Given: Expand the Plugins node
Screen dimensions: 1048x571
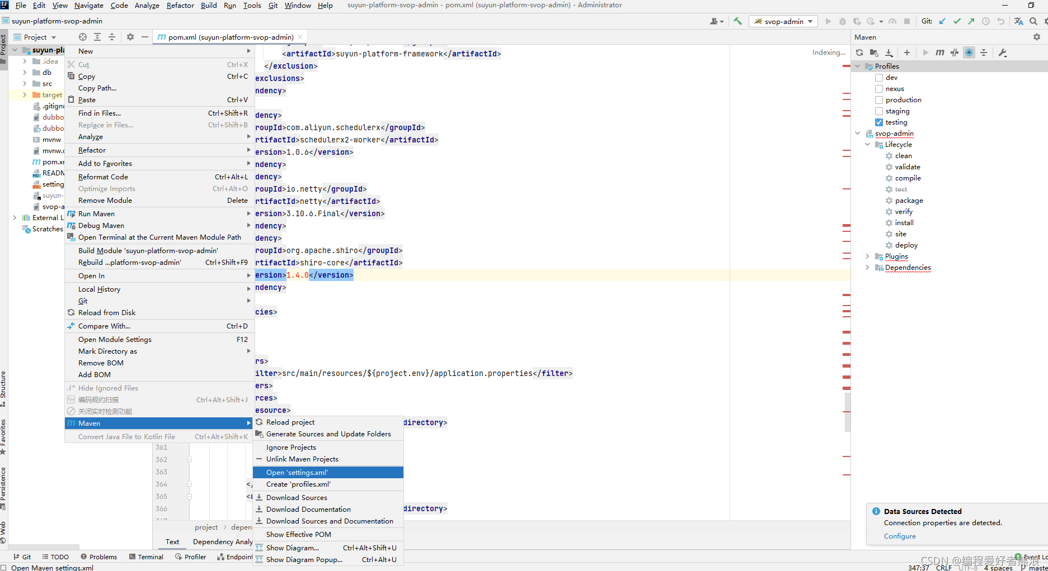Looking at the screenshot, I should pos(868,256).
